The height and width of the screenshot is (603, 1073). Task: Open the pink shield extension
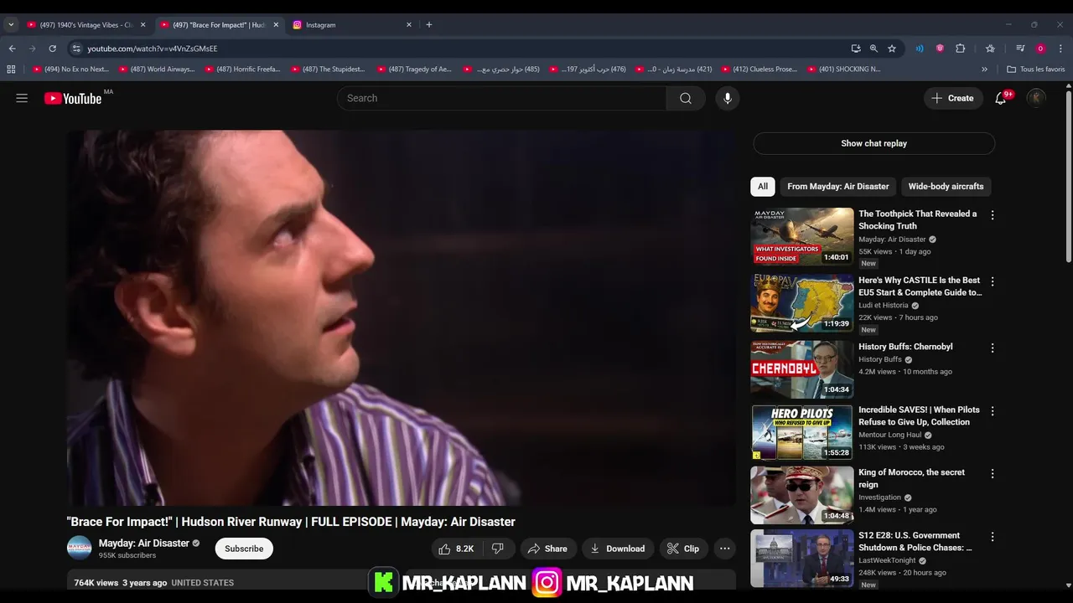(940, 49)
